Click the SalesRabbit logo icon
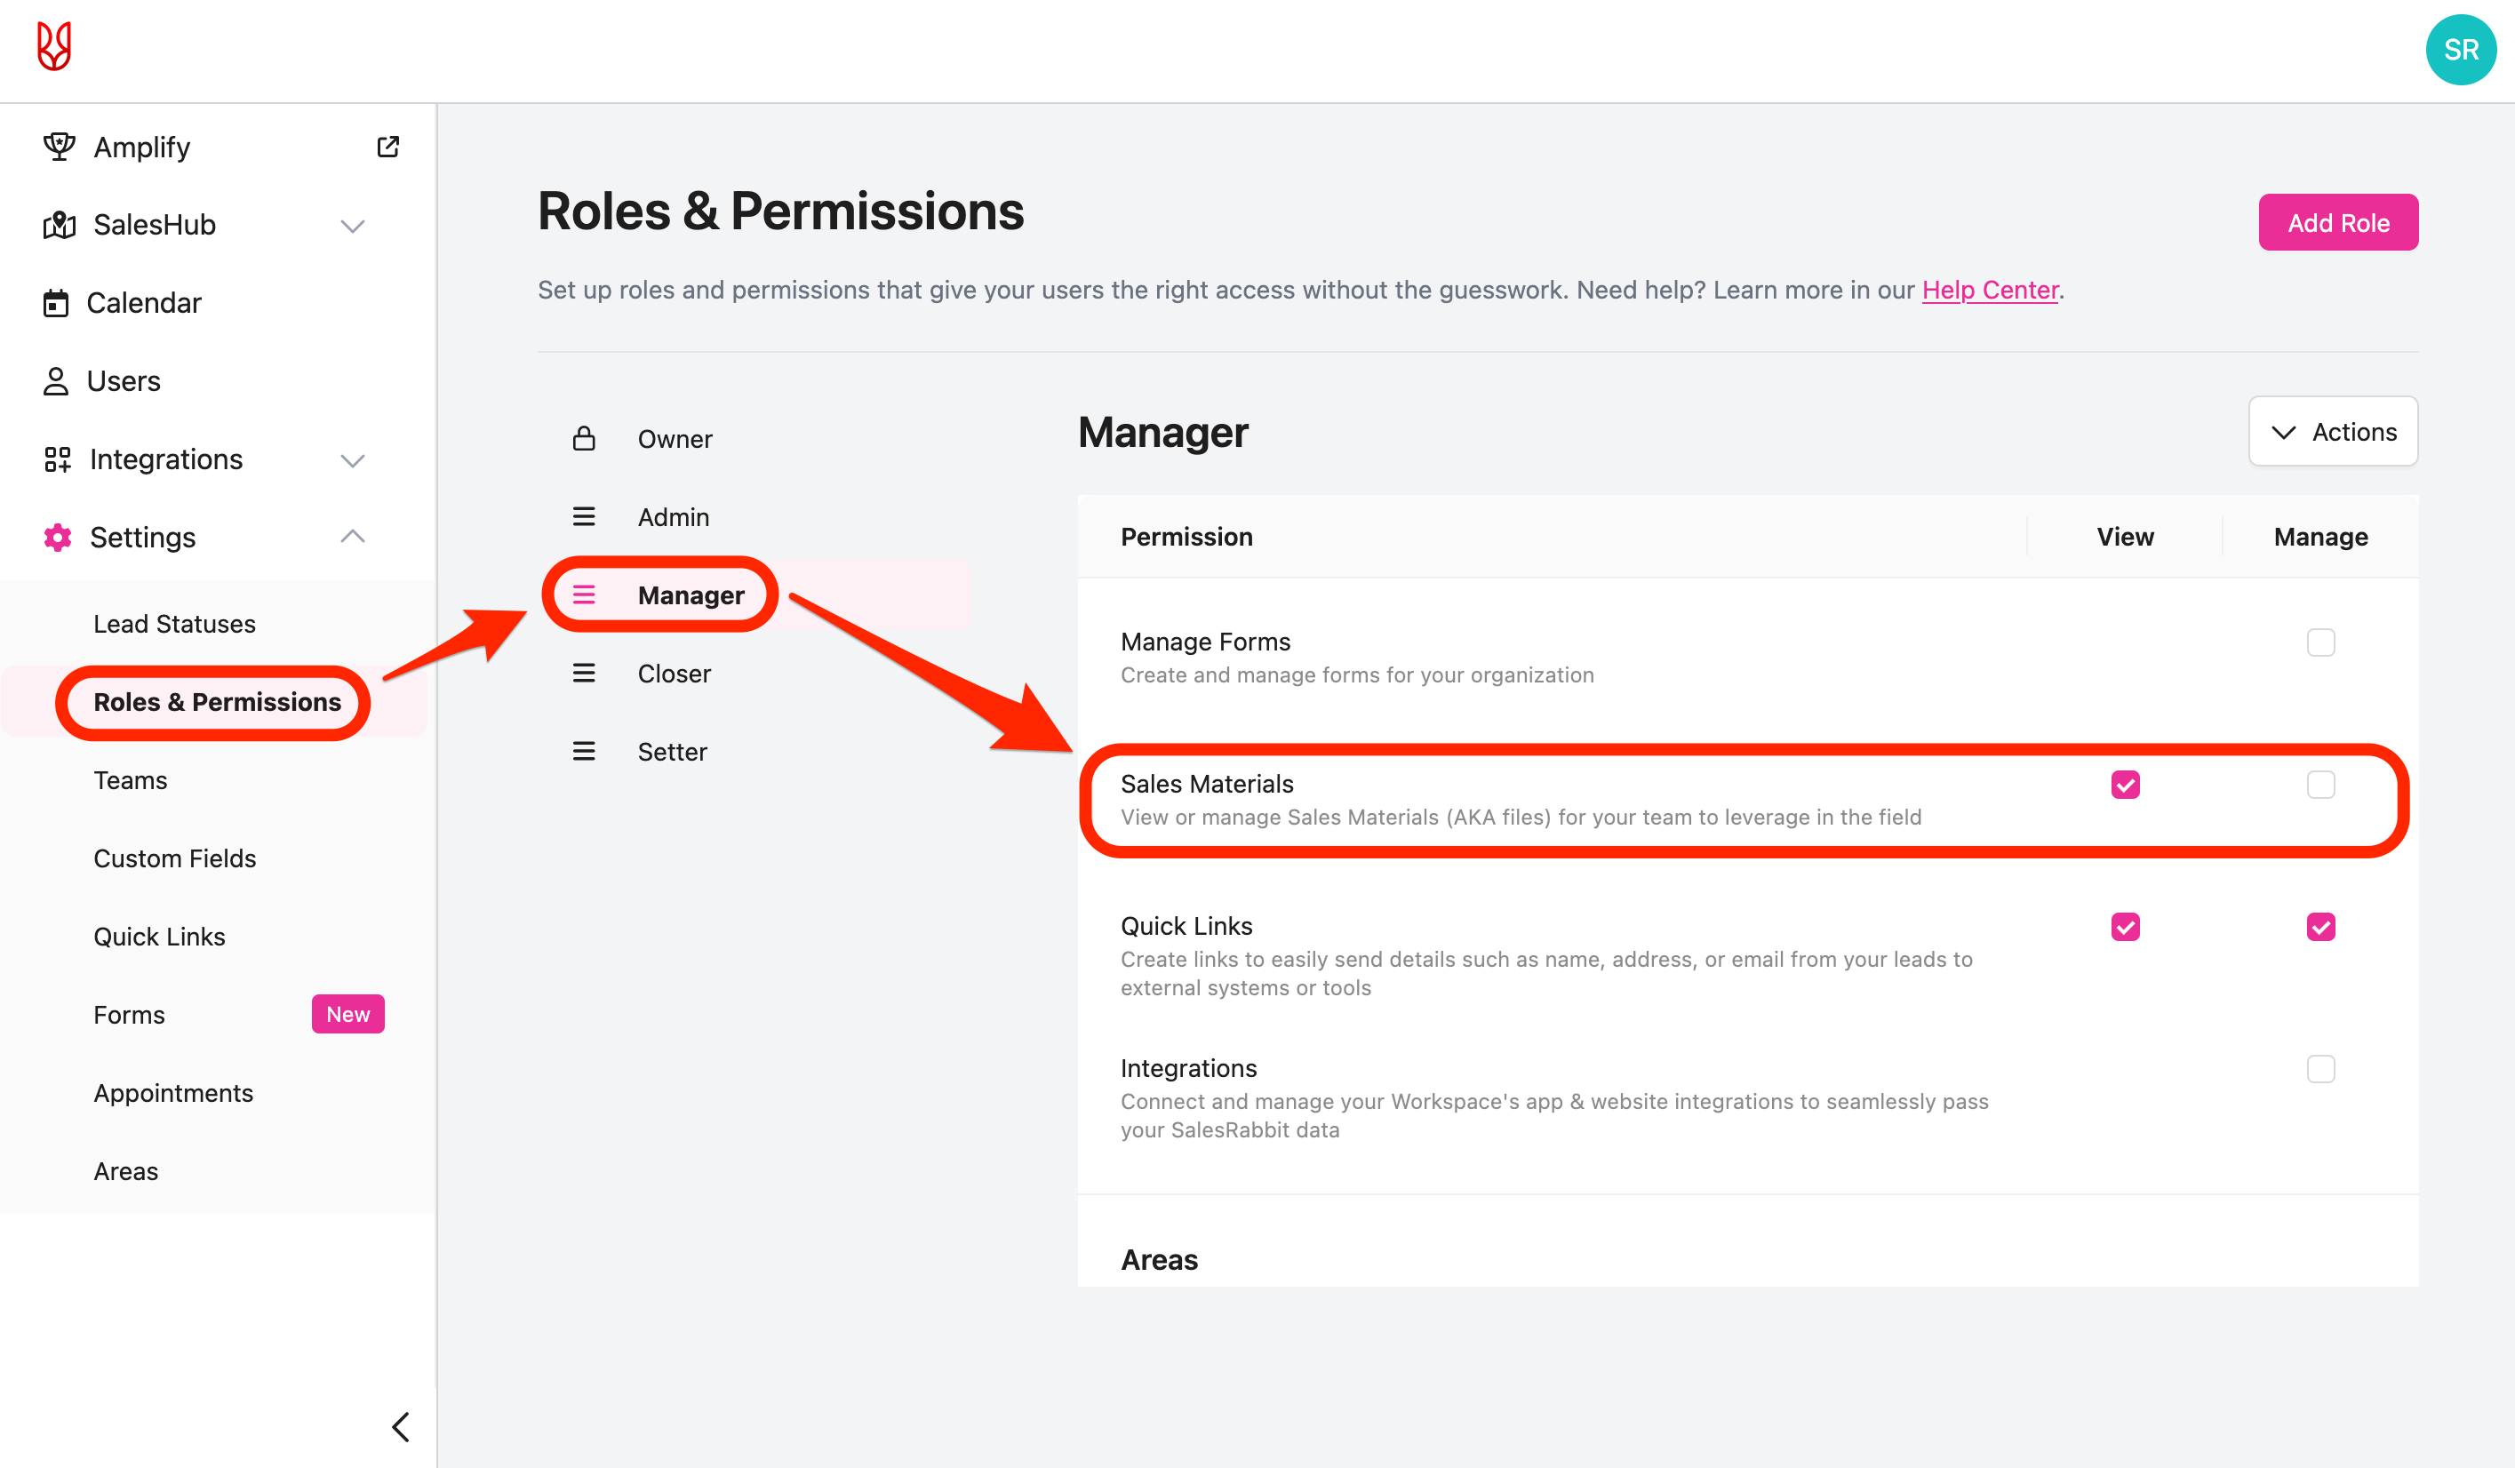The width and height of the screenshot is (2515, 1468). [x=54, y=47]
